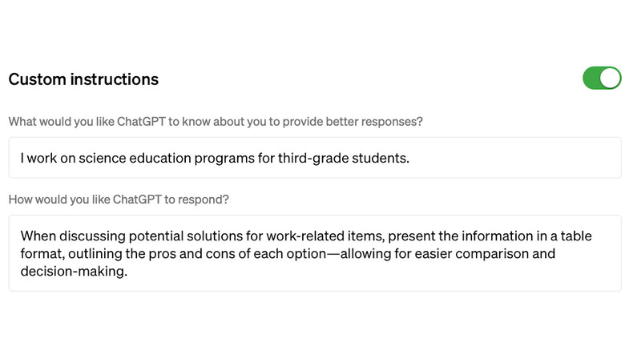Viewport: 625px width, 351px height.
Task: Place cursor on 'decision-making.' in the response field
Action: click(74, 272)
